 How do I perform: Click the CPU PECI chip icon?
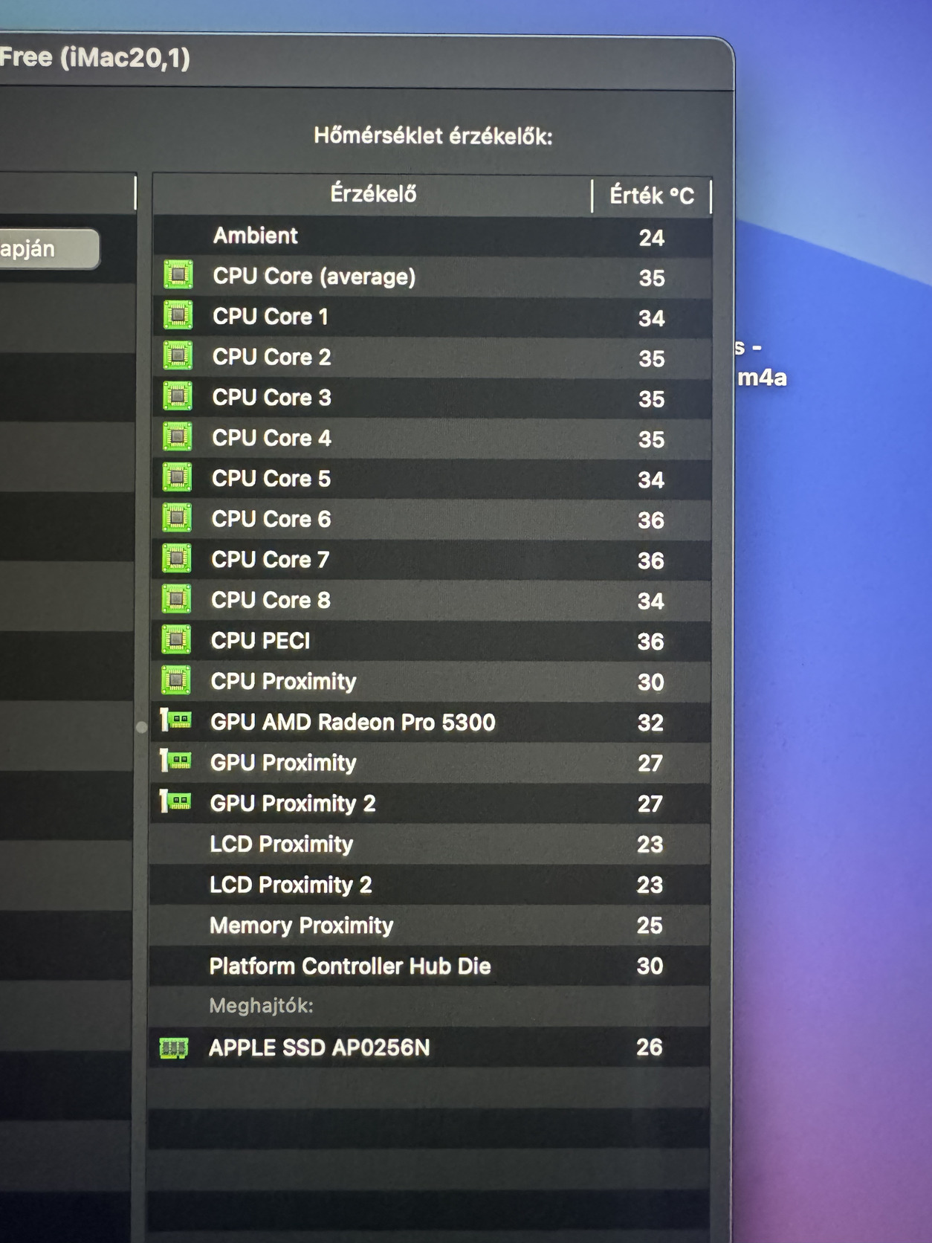(x=176, y=639)
